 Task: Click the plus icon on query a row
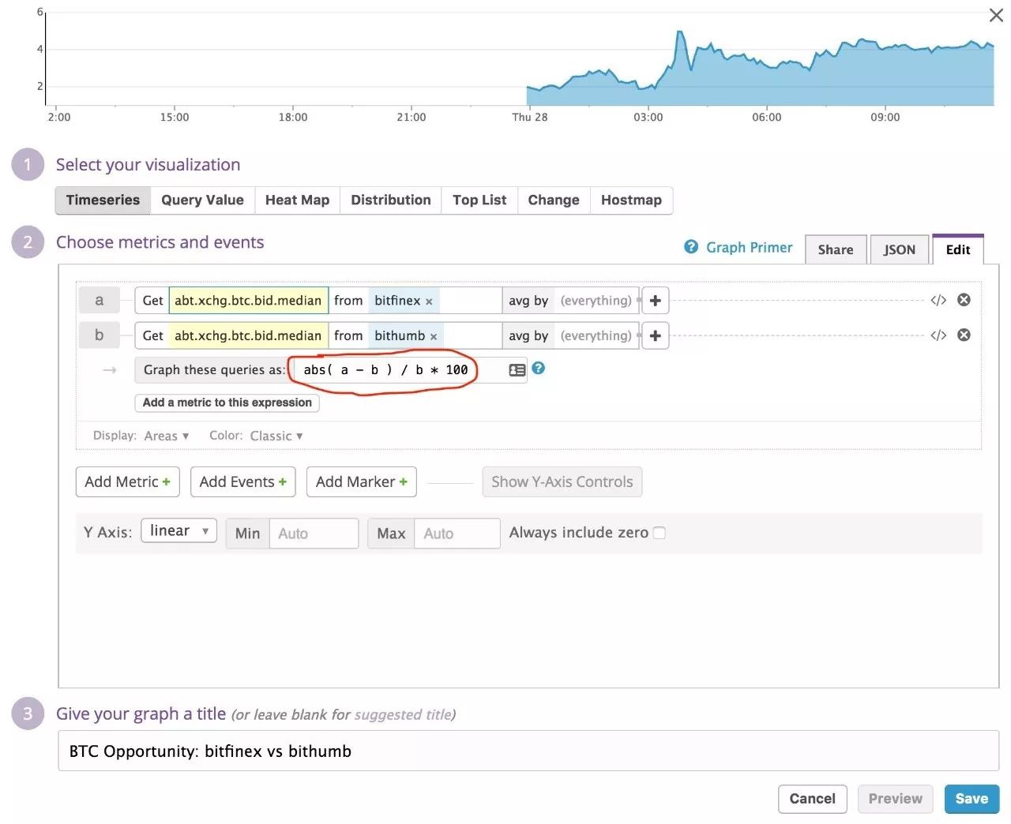pyautogui.click(x=655, y=301)
